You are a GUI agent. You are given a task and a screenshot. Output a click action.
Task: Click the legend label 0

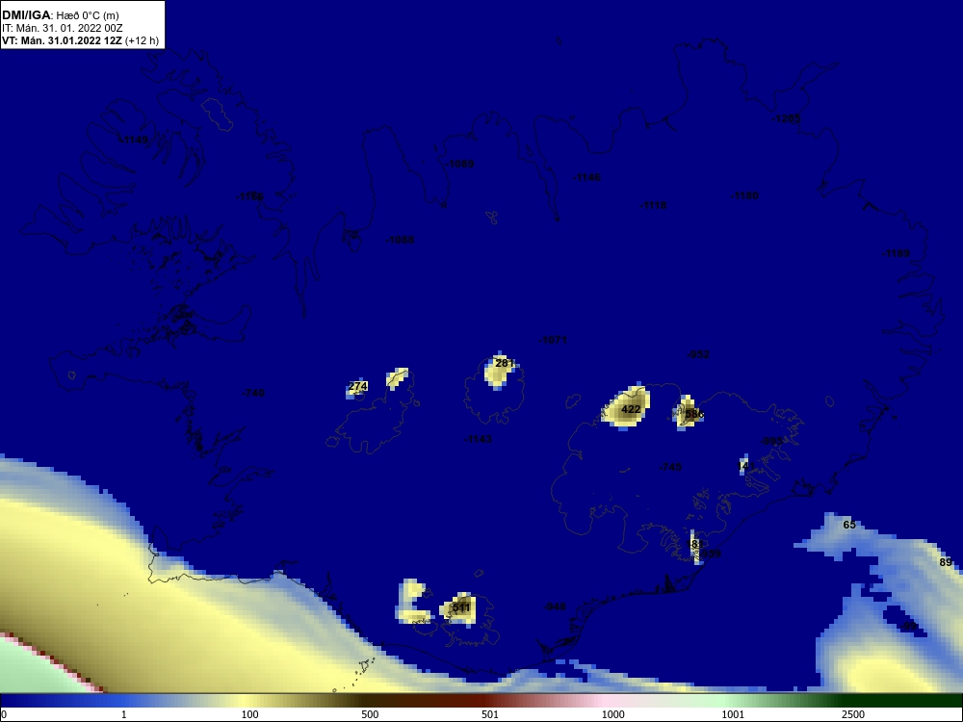tap(4, 714)
